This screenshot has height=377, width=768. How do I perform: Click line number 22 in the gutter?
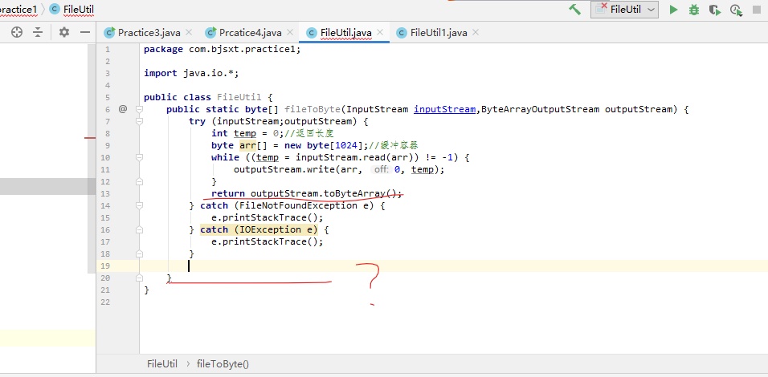point(104,302)
